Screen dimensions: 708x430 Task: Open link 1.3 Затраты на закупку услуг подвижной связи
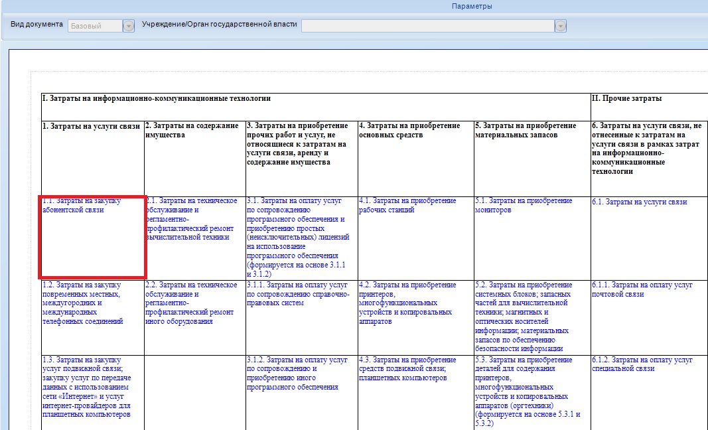click(87, 387)
